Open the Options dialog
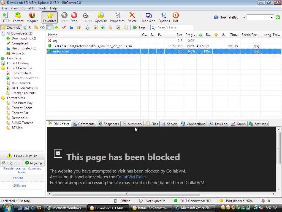 pyautogui.click(x=164, y=17)
